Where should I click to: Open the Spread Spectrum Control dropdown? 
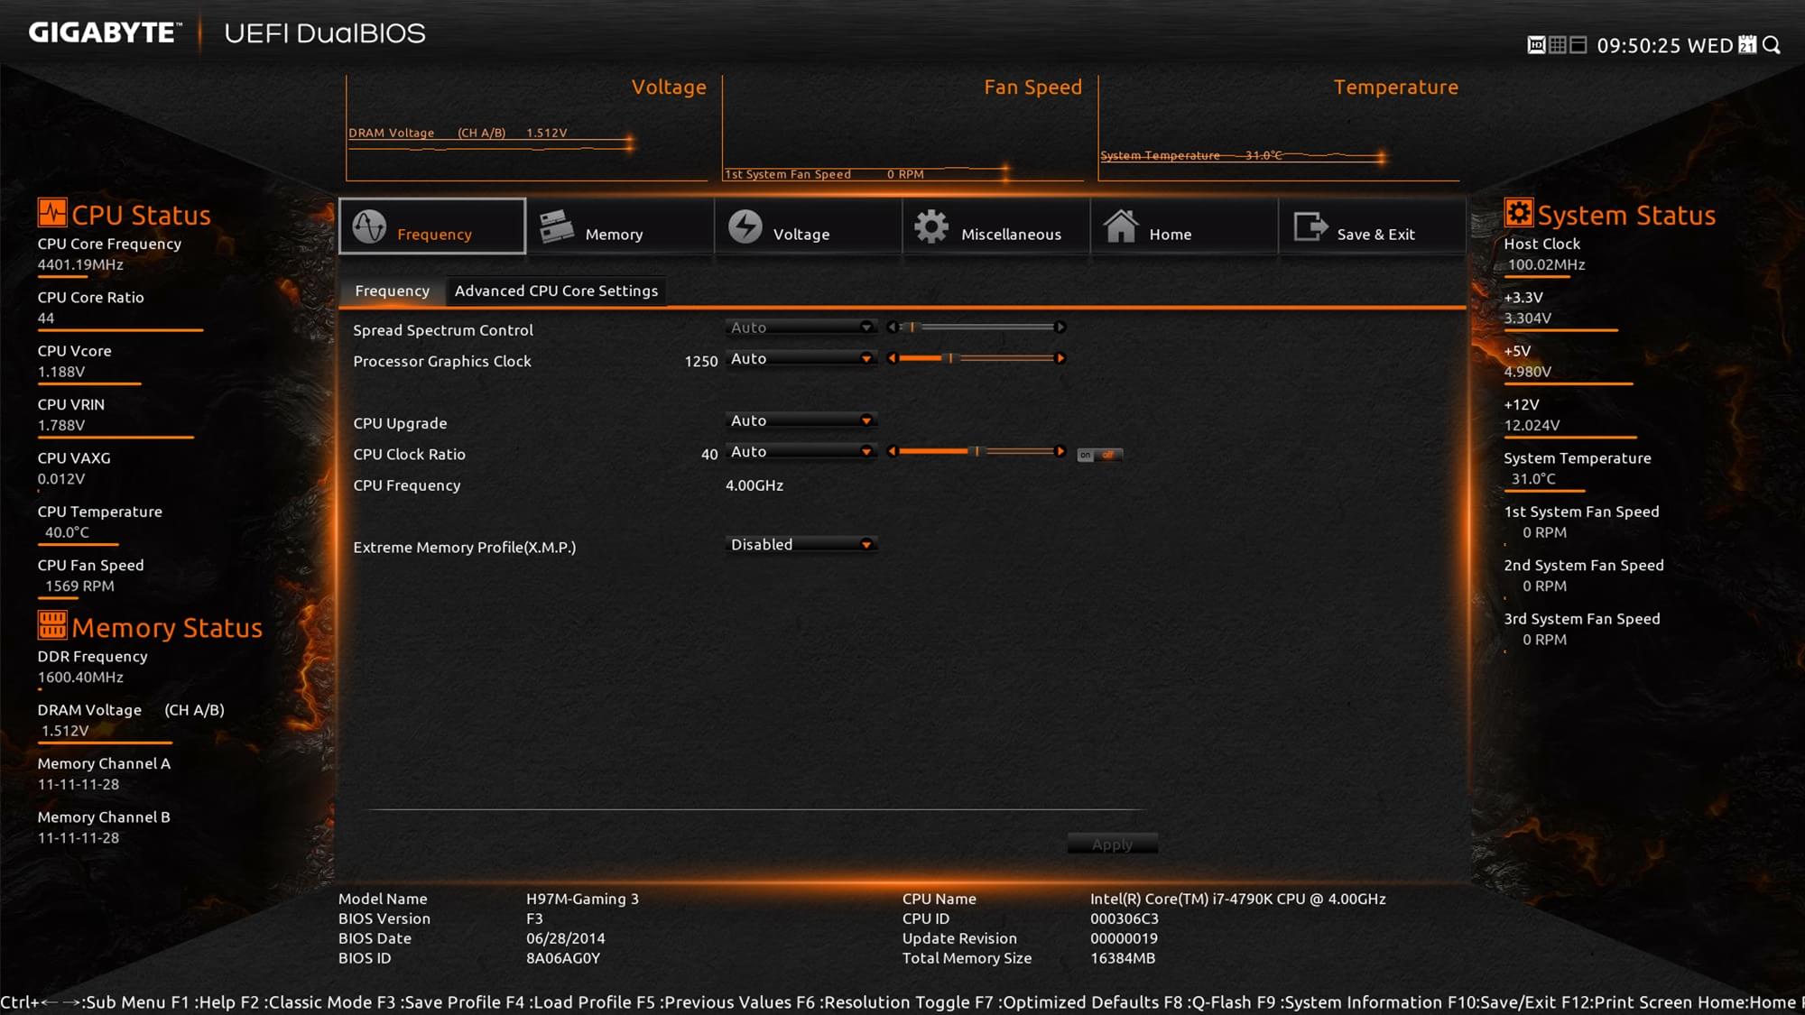tap(801, 328)
